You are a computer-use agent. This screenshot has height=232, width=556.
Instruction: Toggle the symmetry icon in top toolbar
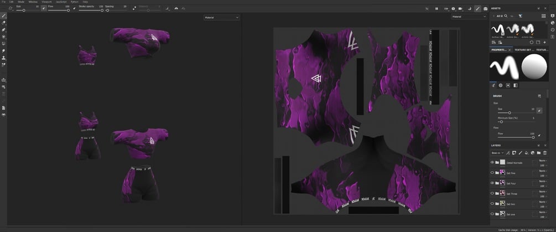tap(176, 8)
